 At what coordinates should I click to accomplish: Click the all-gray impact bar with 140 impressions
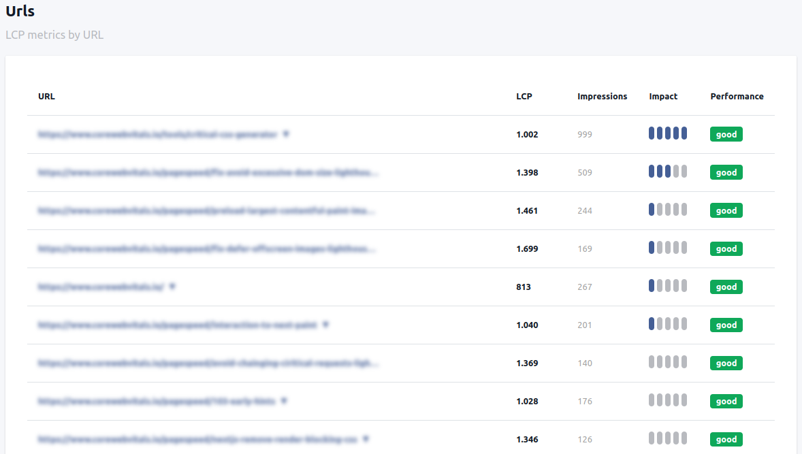667,363
